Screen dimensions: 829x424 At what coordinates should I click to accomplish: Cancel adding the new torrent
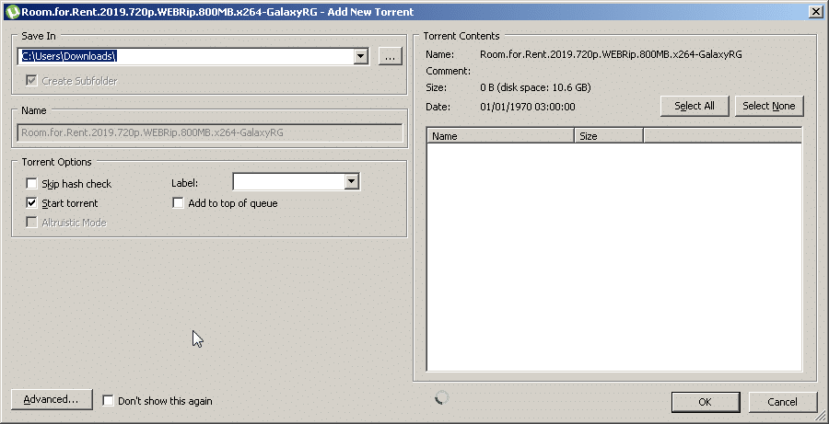coord(782,402)
